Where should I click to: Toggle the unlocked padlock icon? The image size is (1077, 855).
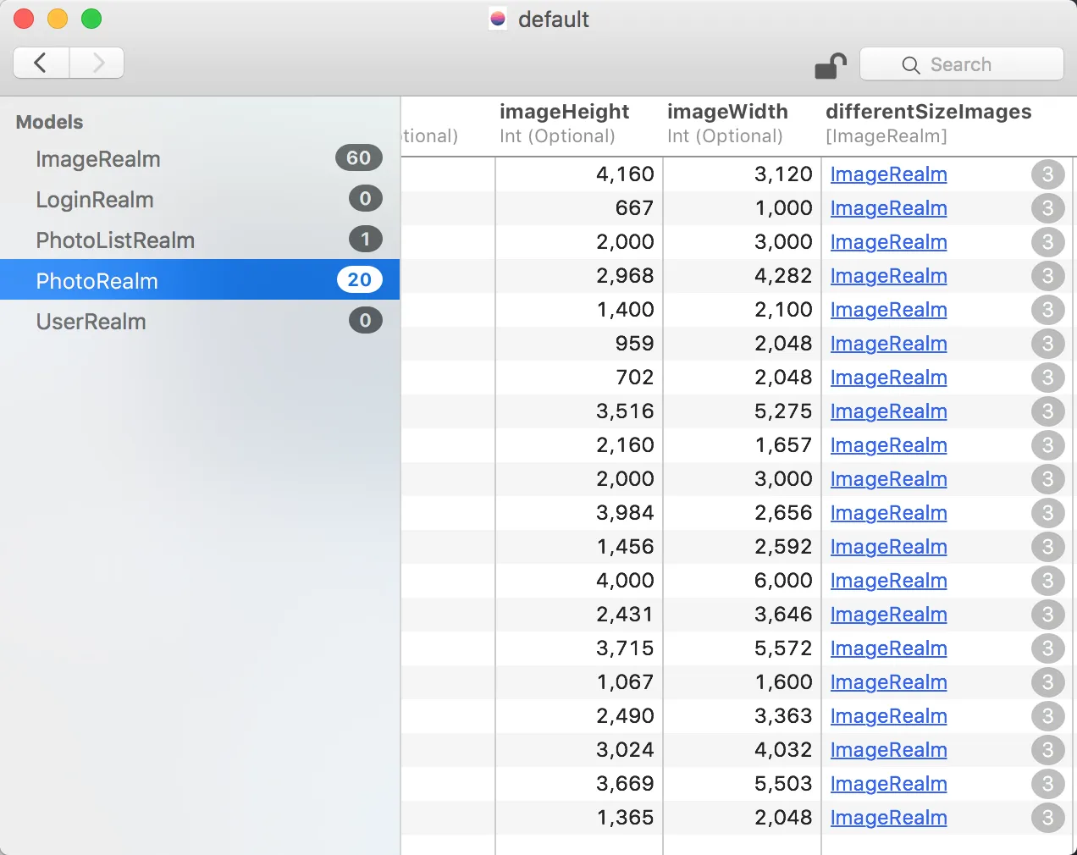[x=831, y=65]
